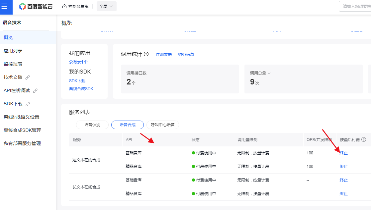This screenshot has height=210, width=371.
Task: Open 技术文档 sidebar entry
Action: tap(13, 77)
